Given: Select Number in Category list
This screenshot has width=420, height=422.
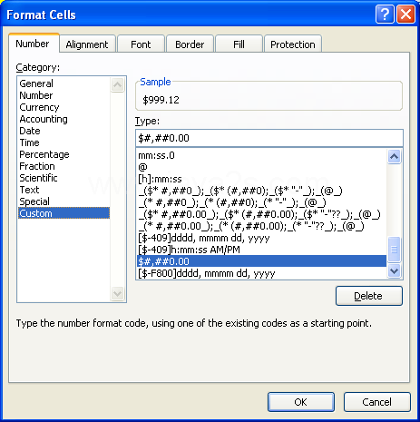Looking at the screenshot, I should (x=63, y=95).
